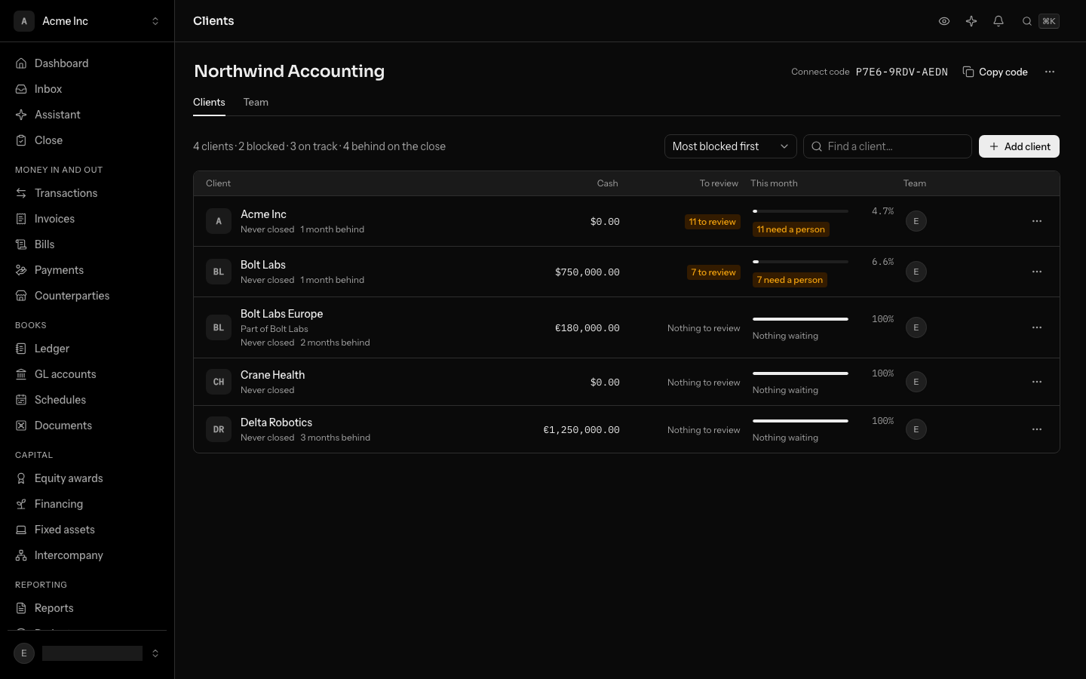Click the Bills receipt icon
The width and height of the screenshot is (1086, 679).
coord(21,244)
